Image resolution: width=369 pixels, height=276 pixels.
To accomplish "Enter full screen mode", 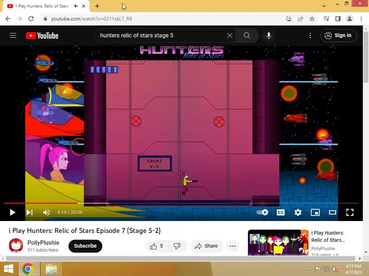I will coord(350,212).
